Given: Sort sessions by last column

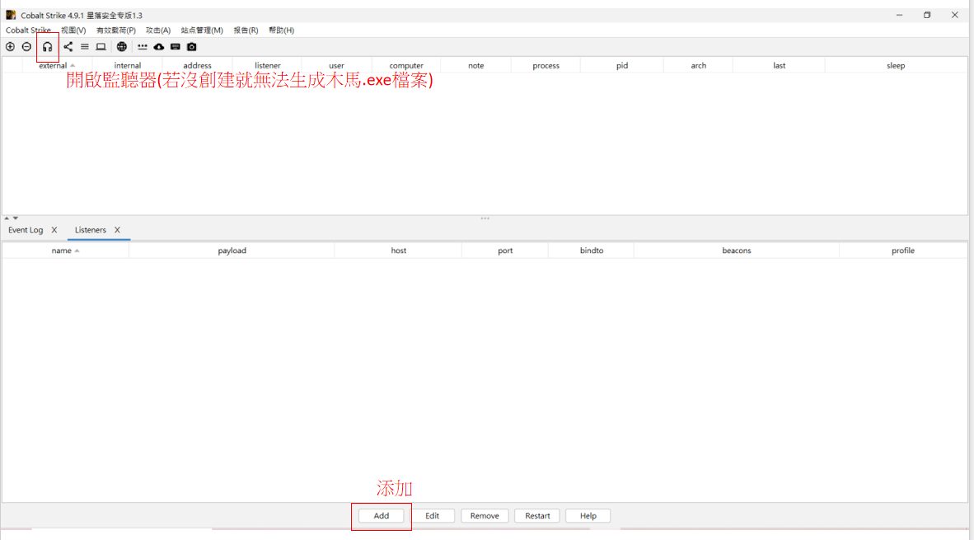Looking at the screenshot, I should 779,65.
